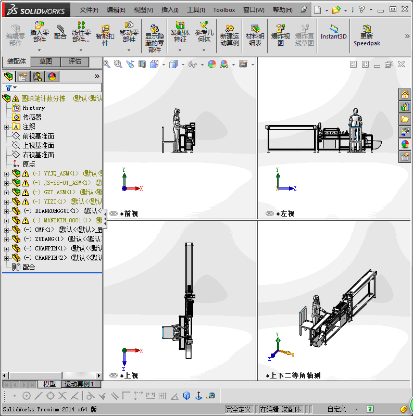The width and height of the screenshot is (413, 416).
Task: Click Edit Appearance color sphere icon
Action: (212, 64)
